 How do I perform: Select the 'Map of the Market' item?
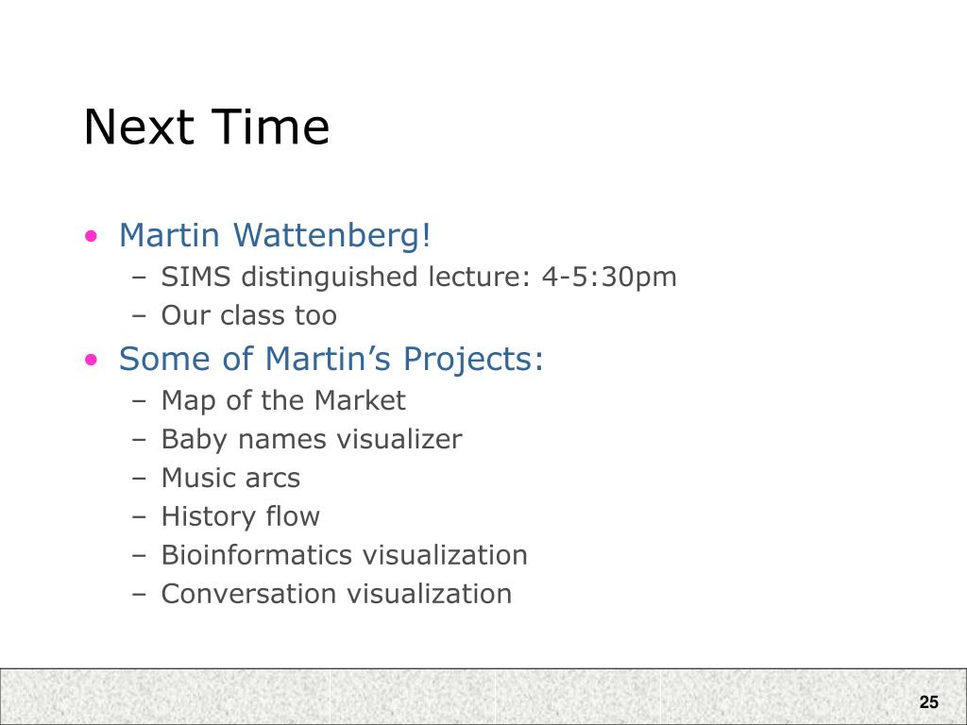tap(283, 400)
